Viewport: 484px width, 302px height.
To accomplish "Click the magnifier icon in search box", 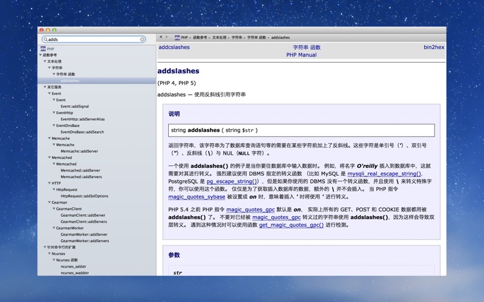I will [45, 39].
